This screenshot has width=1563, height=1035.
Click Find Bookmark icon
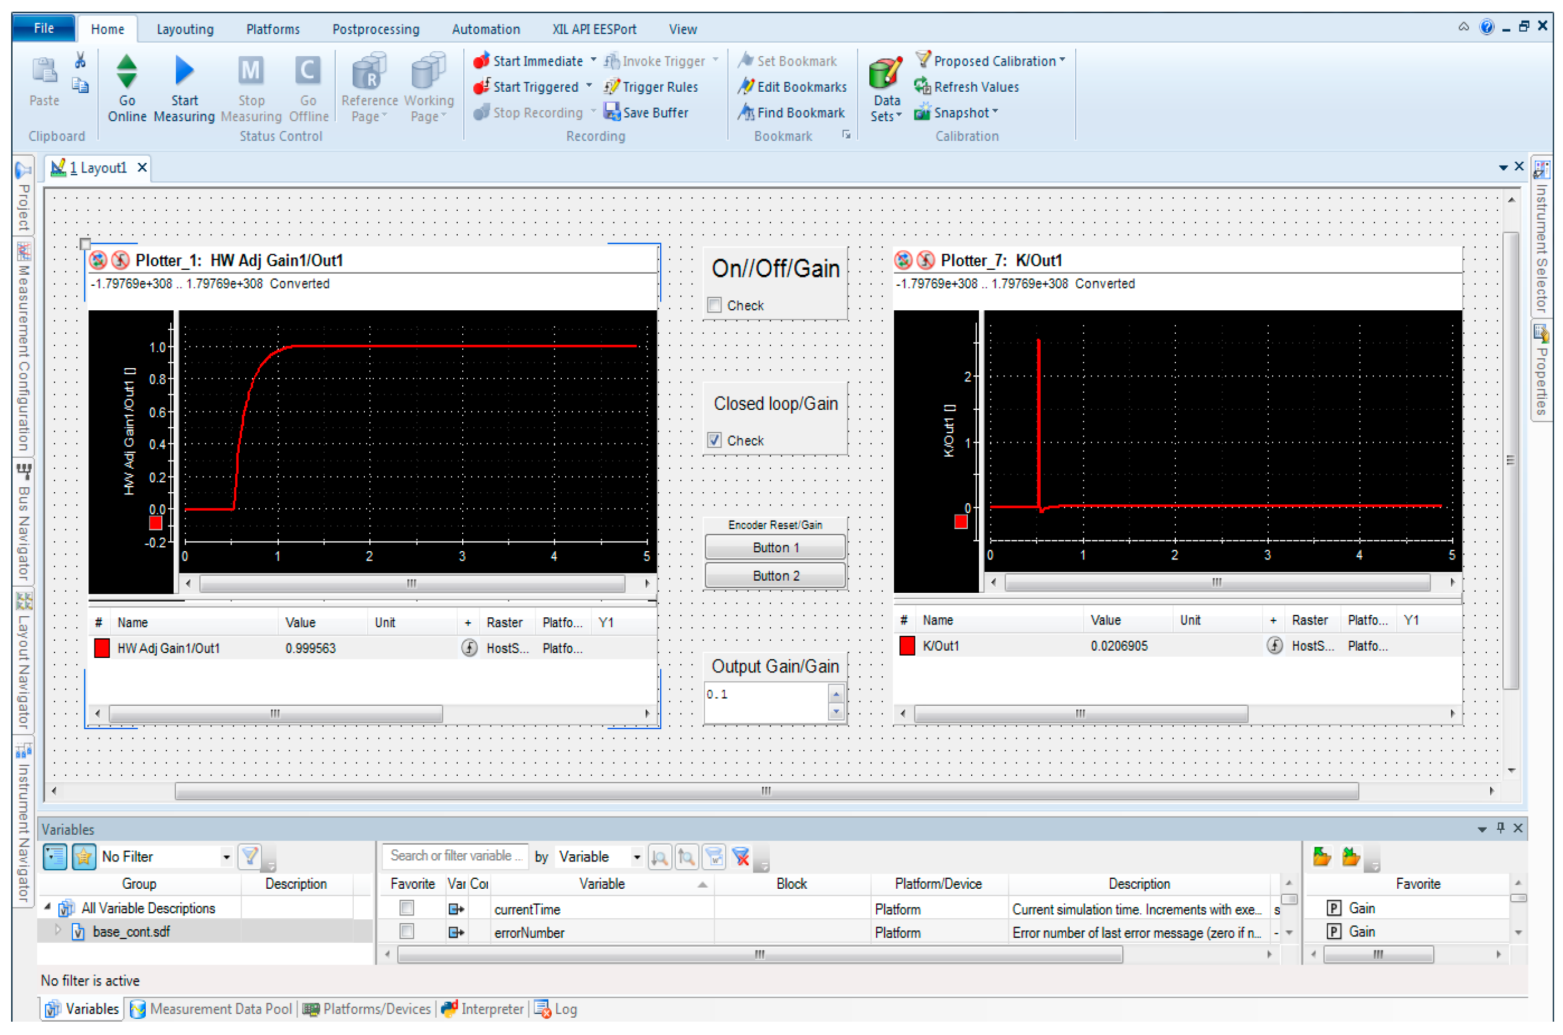746,112
